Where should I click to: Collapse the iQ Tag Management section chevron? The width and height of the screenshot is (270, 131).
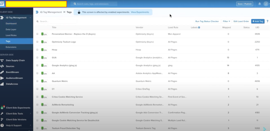tap(30, 18)
